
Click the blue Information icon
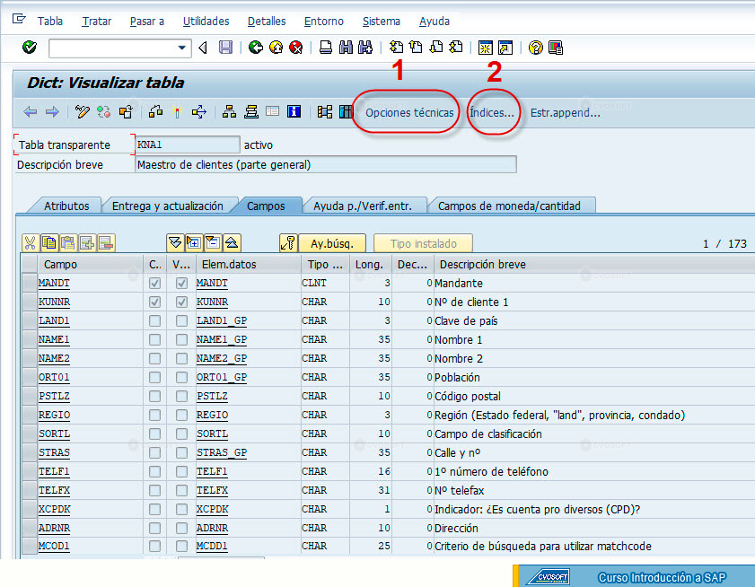click(294, 111)
